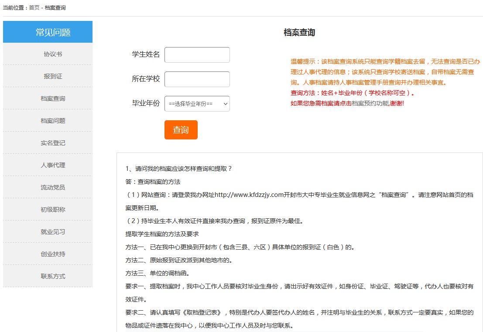483x332 pixels.
Task: Open 档案问题 sidebar entry
Action: click(53, 121)
